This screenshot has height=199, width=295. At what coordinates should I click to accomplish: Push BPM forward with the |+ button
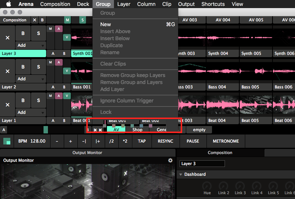coord(98,141)
